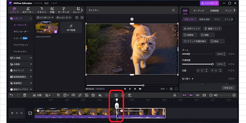Open the インポート dropdown
246x123 pixels.
tap(45, 18)
